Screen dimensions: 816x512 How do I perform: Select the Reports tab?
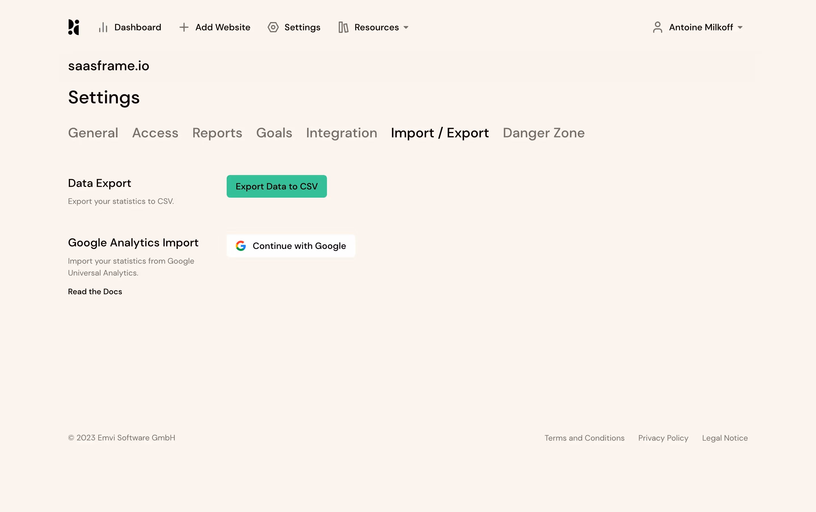click(217, 133)
